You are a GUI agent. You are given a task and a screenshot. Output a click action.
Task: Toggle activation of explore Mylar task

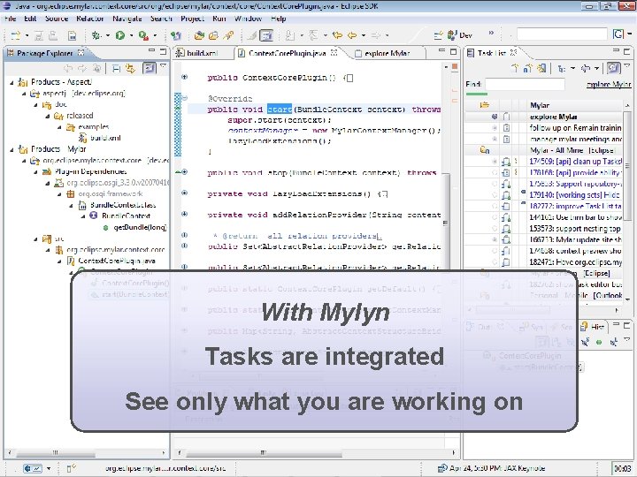coord(495,117)
